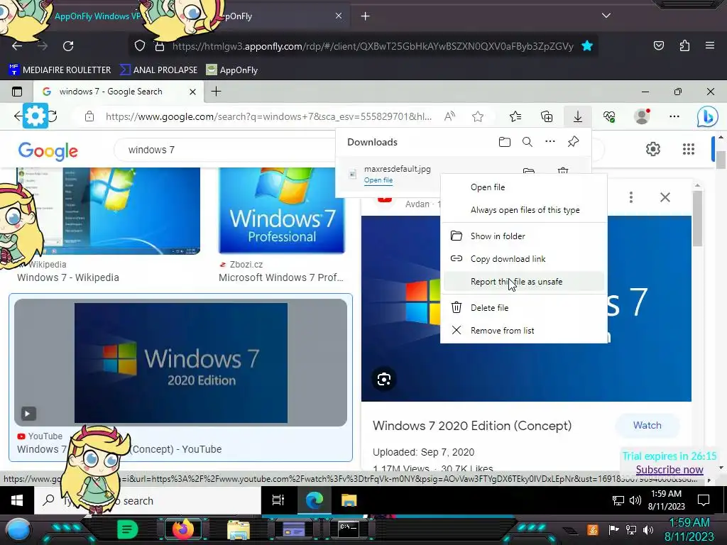Screen dimensions: 727x545
Task: Open the Firefox hamburger menu
Action: coord(709,45)
